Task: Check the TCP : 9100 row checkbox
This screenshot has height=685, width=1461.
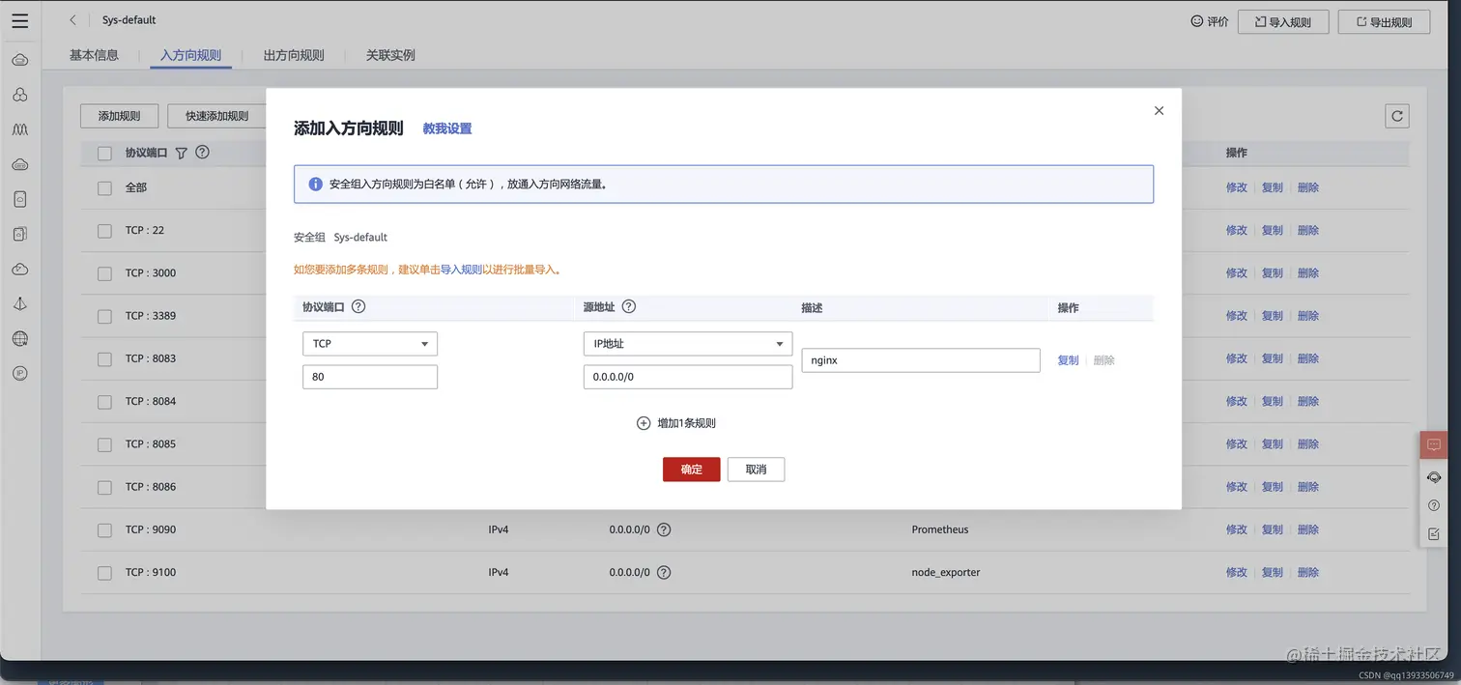Action: (104, 573)
